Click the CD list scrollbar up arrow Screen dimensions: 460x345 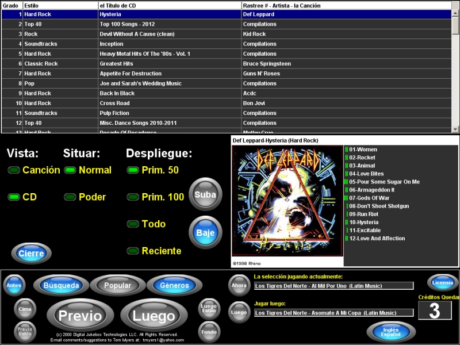point(455,13)
